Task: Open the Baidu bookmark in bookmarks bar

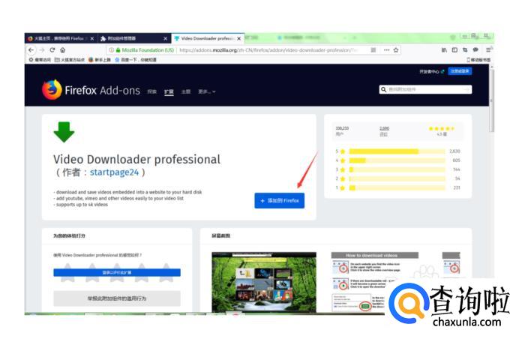Action: tap(136, 59)
